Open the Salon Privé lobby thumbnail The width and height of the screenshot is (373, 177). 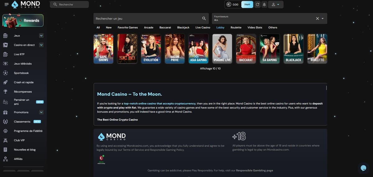click(175, 49)
